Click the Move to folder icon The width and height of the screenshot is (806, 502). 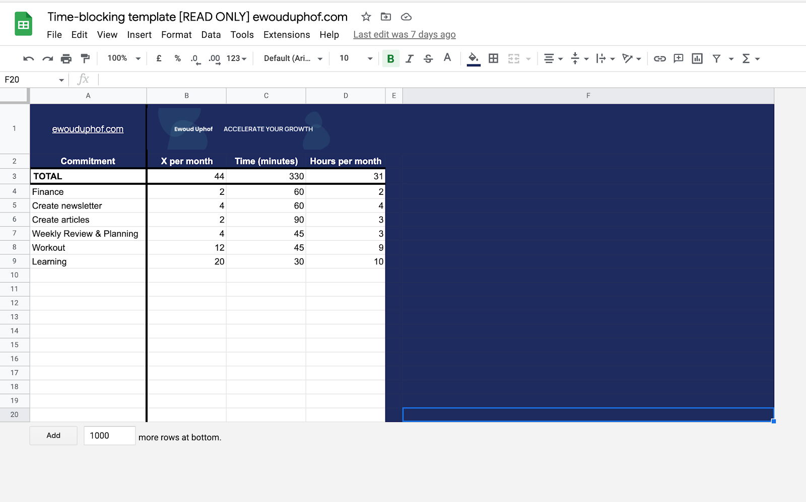[386, 17]
